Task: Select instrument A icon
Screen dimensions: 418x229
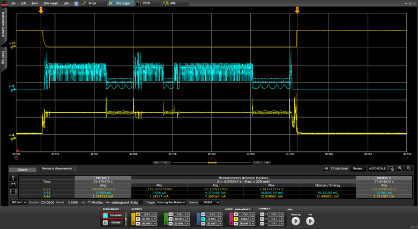Action: (105, 216)
